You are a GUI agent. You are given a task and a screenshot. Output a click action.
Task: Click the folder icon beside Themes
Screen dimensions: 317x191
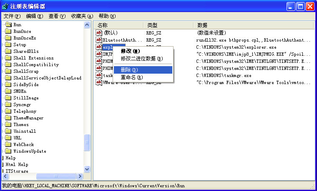[x=8, y=124]
